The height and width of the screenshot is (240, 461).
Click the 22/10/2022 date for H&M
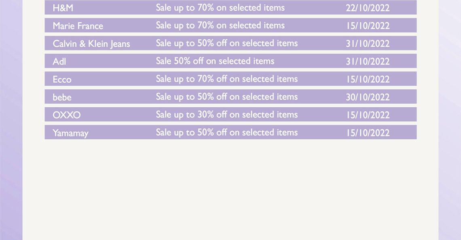368,8
